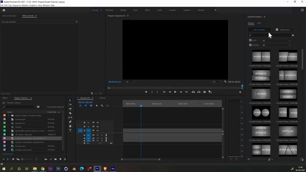This screenshot has height=172, width=306.
Task: Toggle Linked Selection in timeline
Action: click(x=91, y=106)
